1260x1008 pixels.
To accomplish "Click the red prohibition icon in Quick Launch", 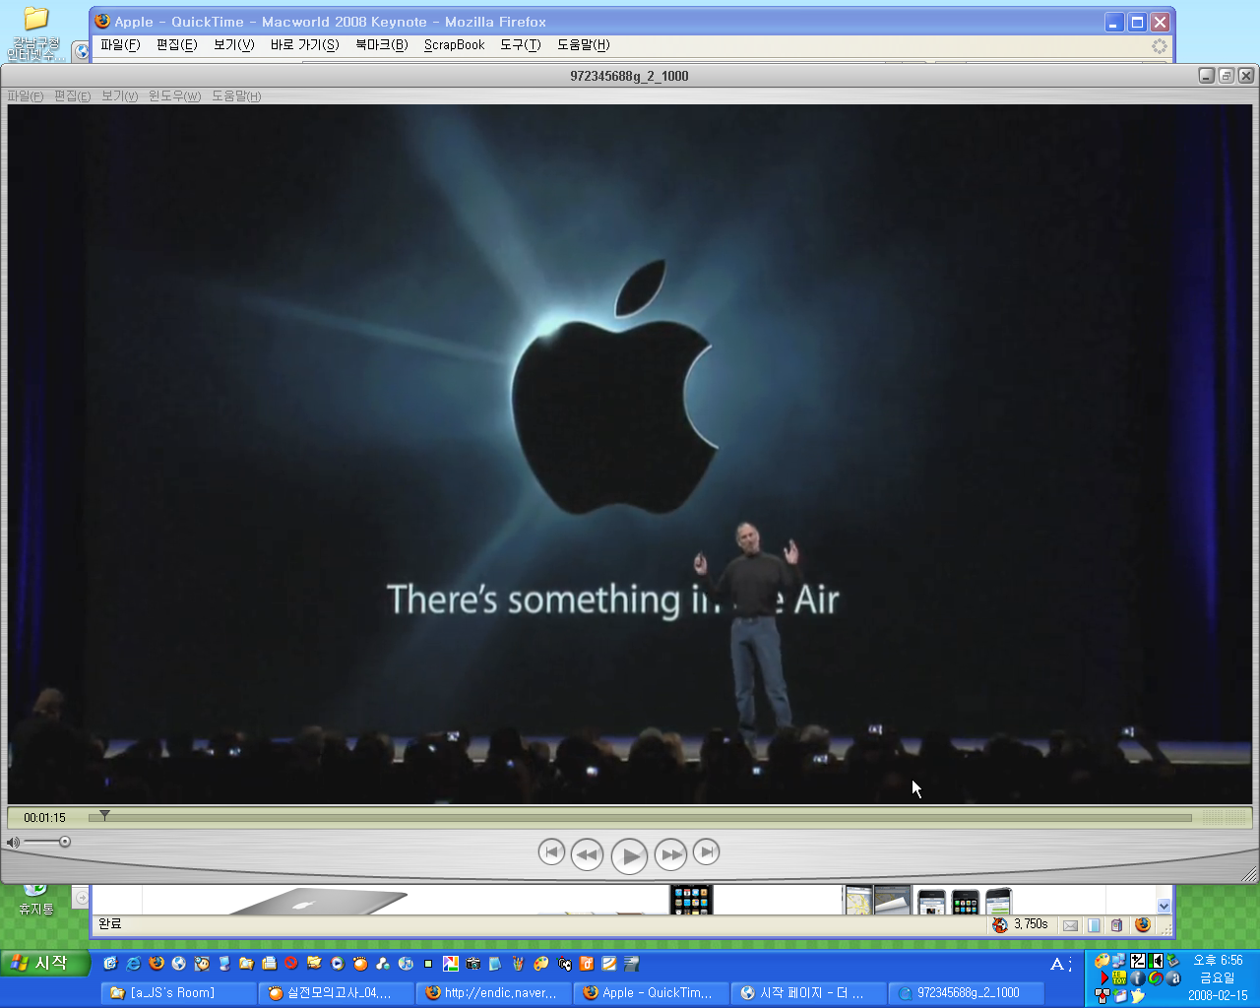I will 290,964.
